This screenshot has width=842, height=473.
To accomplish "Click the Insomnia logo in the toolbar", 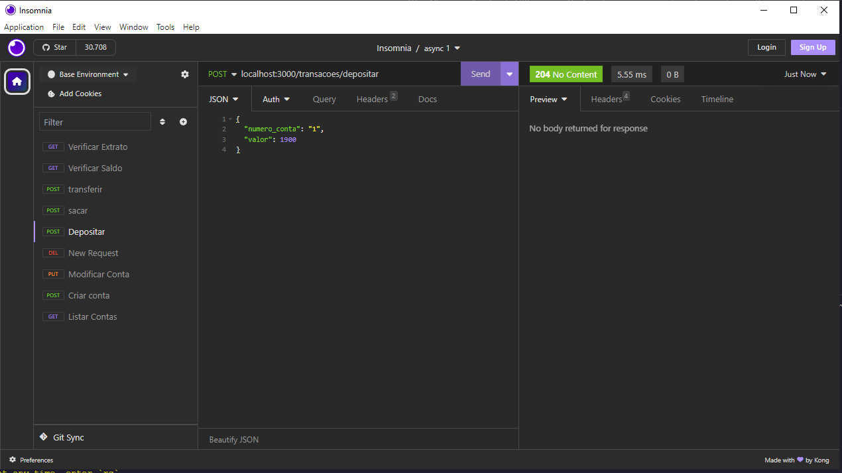I will (x=16, y=47).
